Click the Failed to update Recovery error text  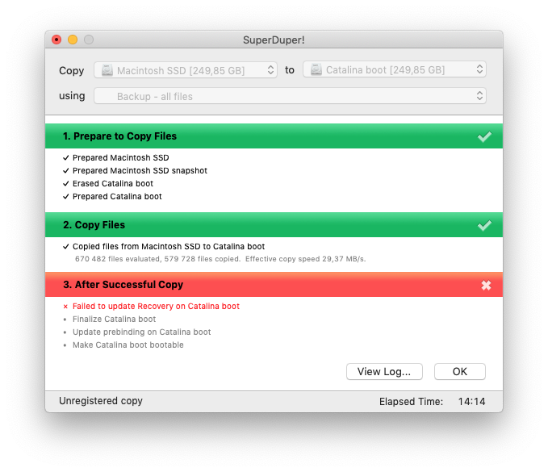click(156, 307)
